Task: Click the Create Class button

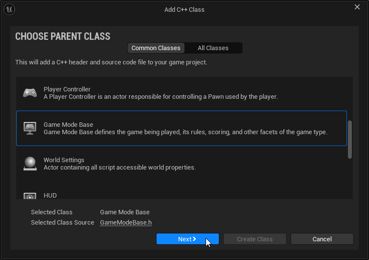Action: click(255, 239)
